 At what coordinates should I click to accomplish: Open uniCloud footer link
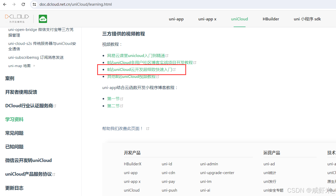click(x=132, y=190)
